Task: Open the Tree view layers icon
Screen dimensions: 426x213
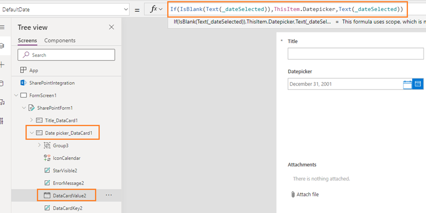Action: 2,46
